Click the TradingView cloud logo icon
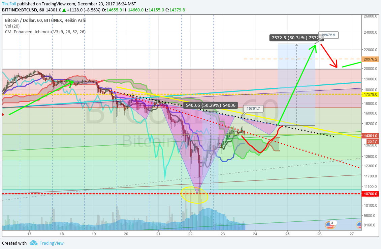 click(34, 243)
